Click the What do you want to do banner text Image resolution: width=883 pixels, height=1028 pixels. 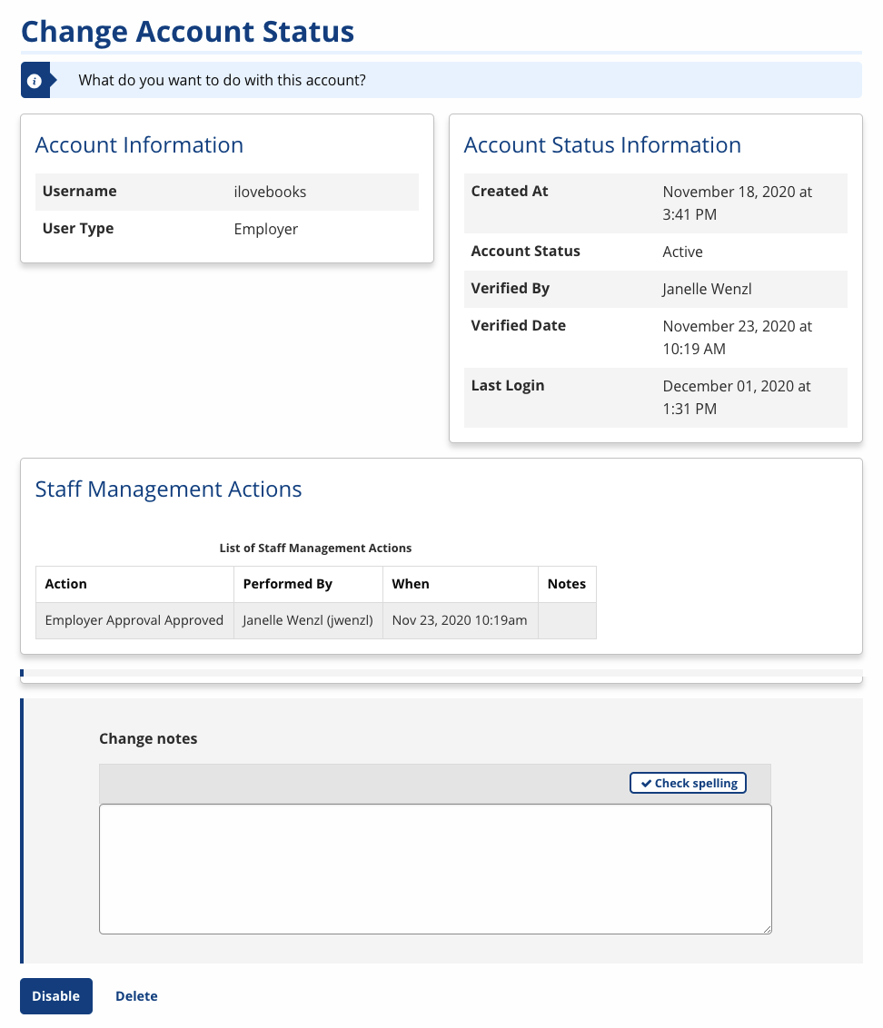click(223, 81)
